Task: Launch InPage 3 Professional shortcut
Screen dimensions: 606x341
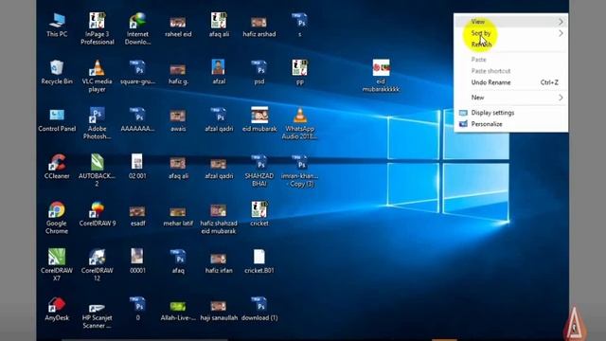Action: click(x=97, y=28)
